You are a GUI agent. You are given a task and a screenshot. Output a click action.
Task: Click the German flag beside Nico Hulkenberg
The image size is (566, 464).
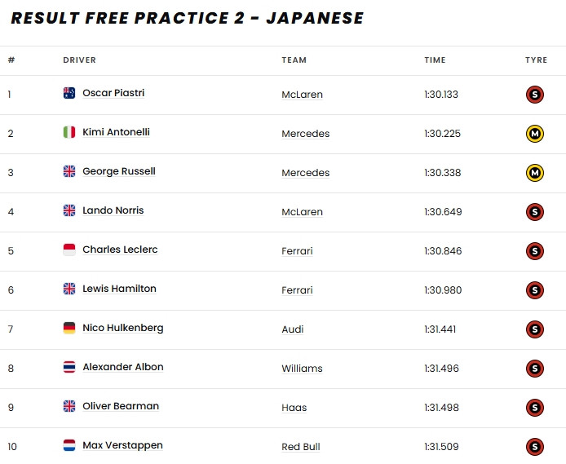tap(69, 328)
